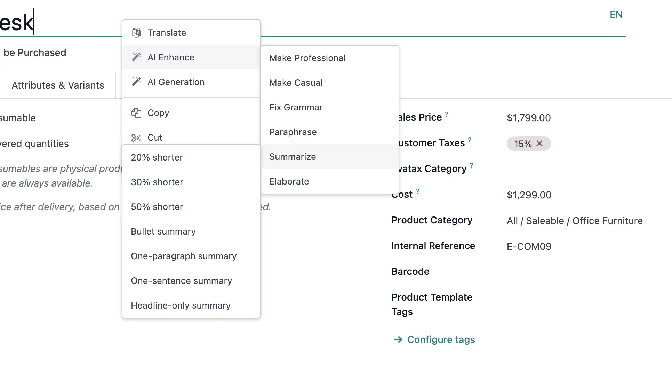The image size is (672, 369).
Task: Click the EN language button
Action: point(616,14)
